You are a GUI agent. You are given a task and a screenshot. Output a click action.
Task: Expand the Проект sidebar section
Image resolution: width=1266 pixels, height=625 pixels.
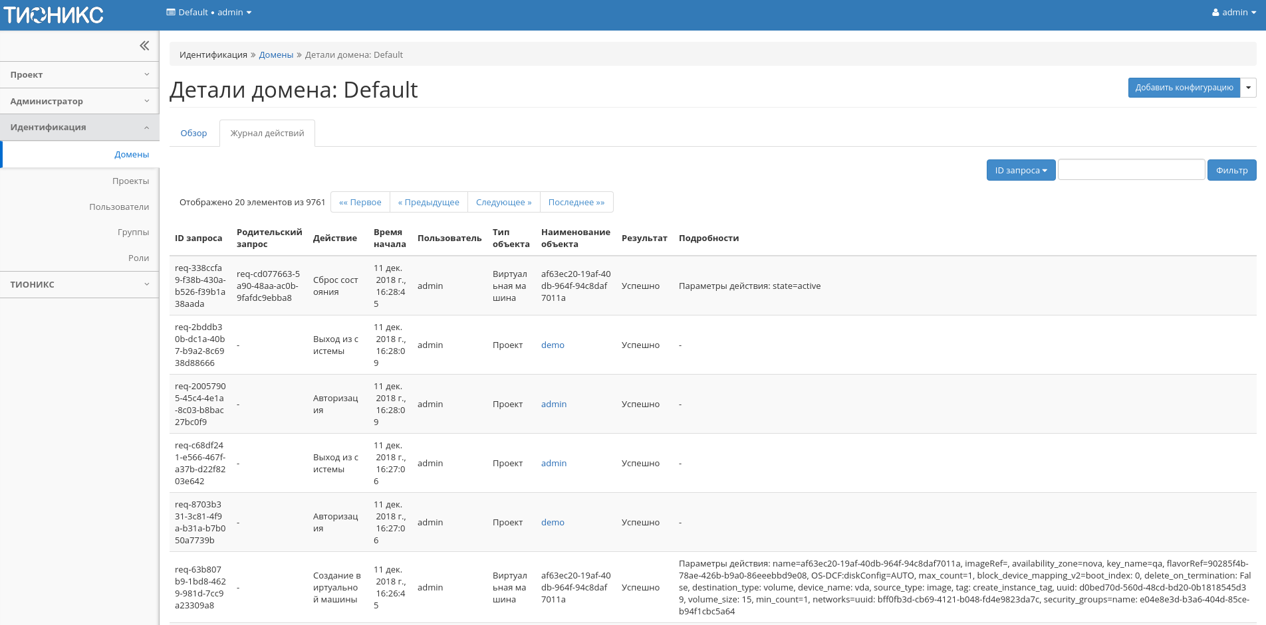tap(80, 75)
